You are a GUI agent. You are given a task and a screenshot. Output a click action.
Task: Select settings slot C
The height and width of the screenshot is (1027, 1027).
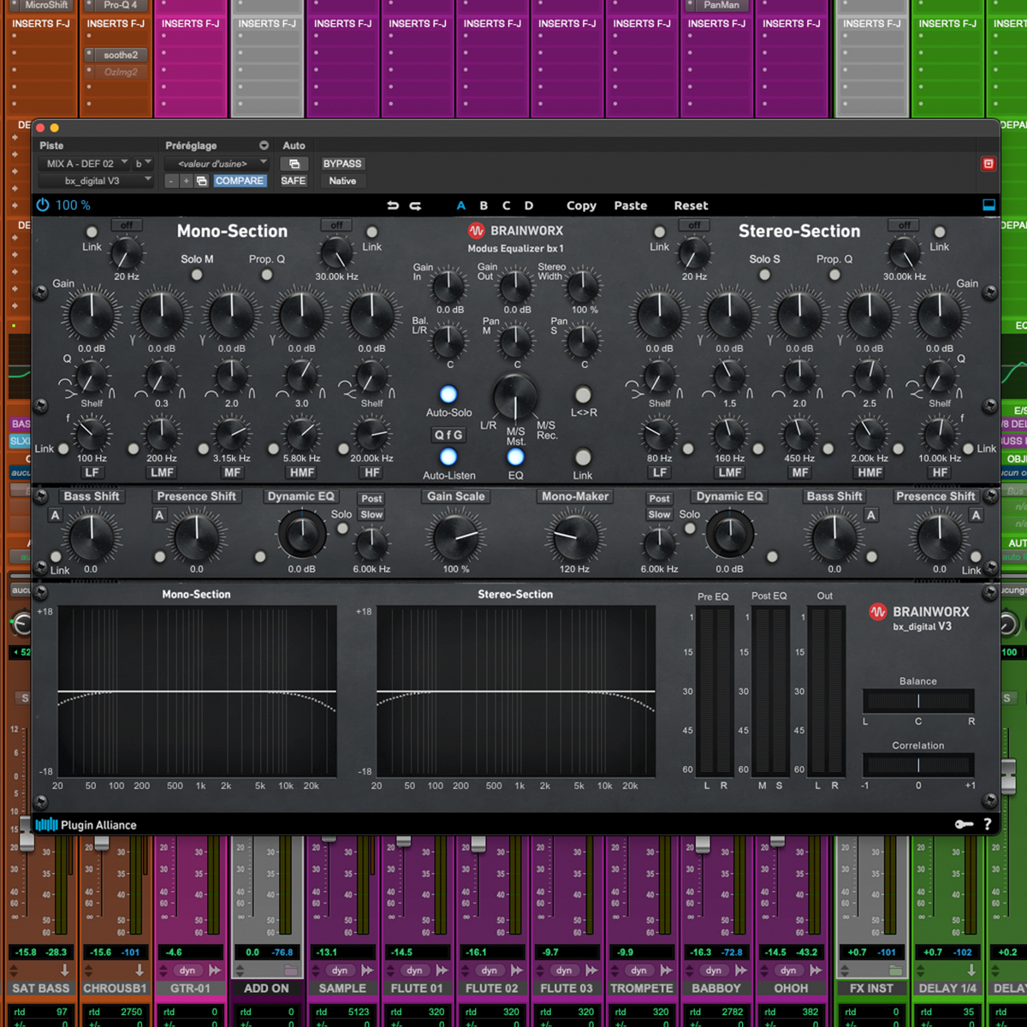pyautogui.click(x=506, y=205)
